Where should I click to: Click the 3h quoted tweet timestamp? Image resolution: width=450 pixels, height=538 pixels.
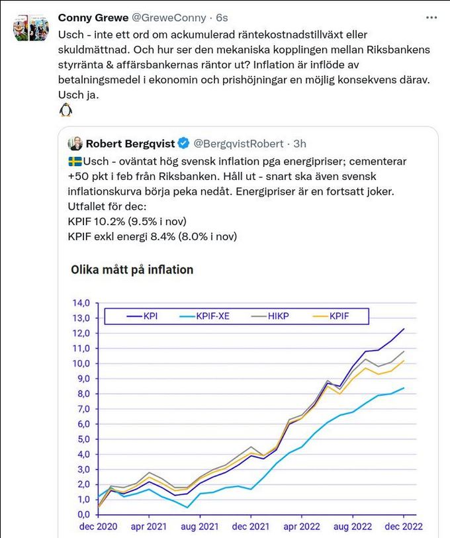pyautogui.click(x=300, y=144)
